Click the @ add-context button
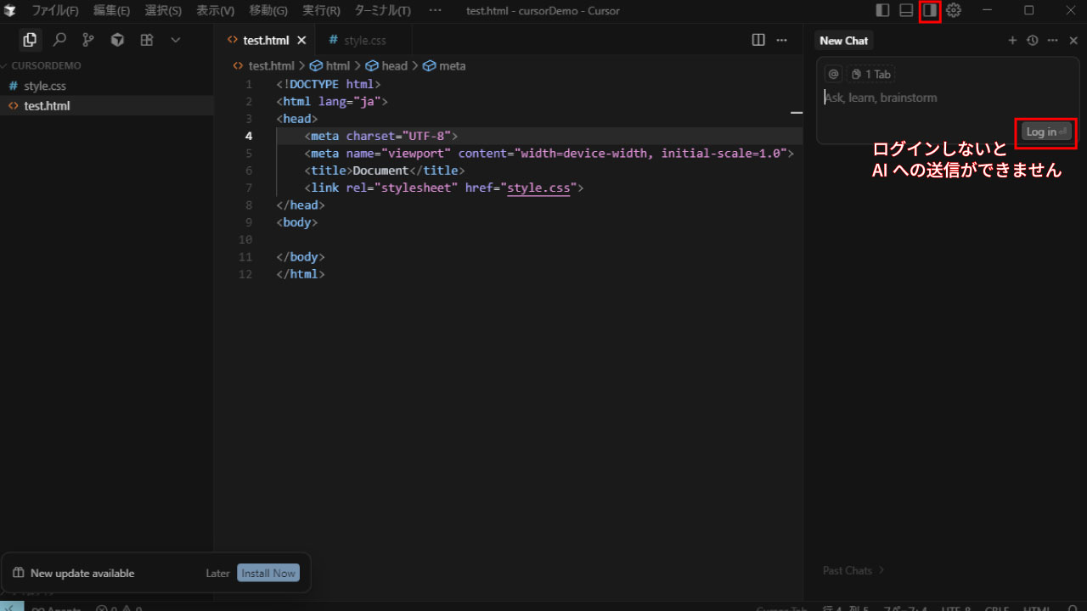The image size is (1087, 611). point(834,74)
